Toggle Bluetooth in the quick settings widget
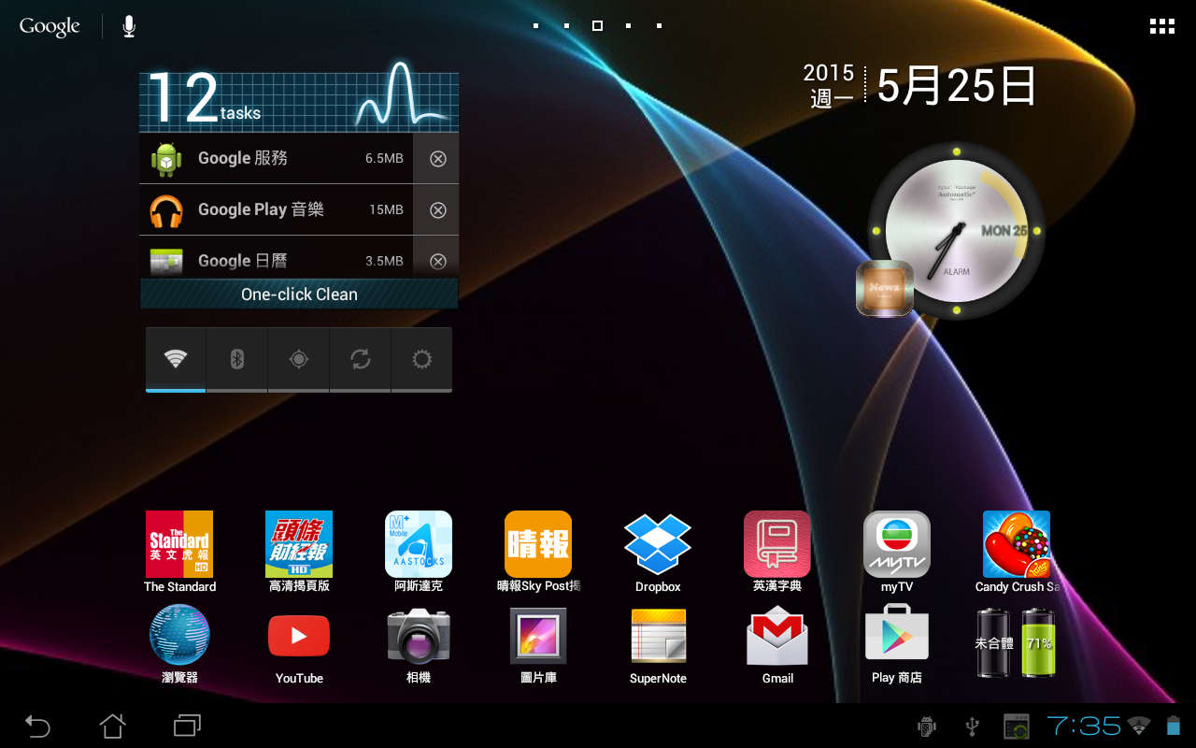Screen dimensions: 1196x748 click(x=236, y=359)
